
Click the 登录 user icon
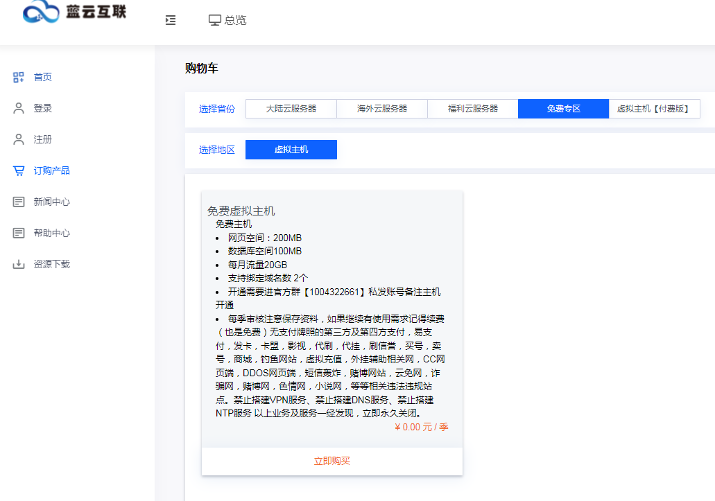[19, 108]
